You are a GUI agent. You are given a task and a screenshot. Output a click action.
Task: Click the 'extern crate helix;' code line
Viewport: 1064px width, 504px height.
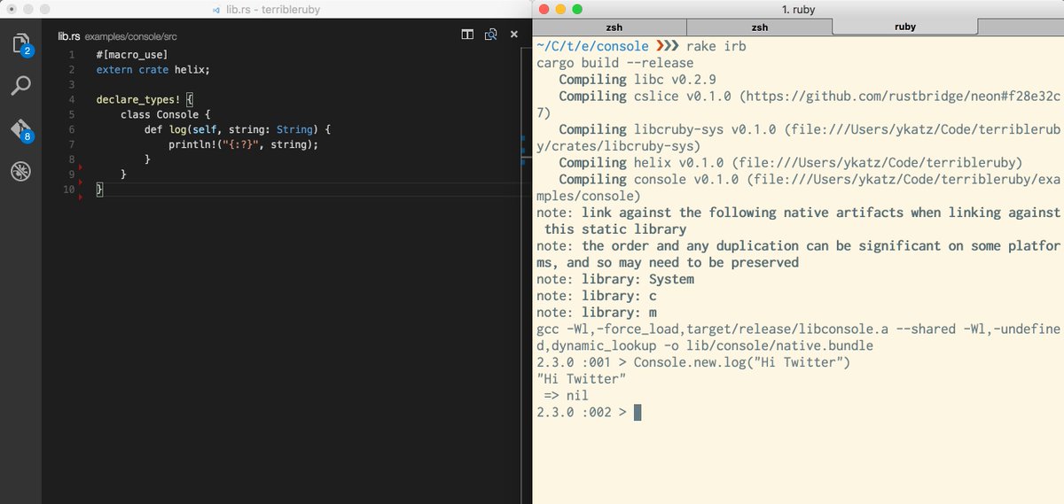pos(153,70)
